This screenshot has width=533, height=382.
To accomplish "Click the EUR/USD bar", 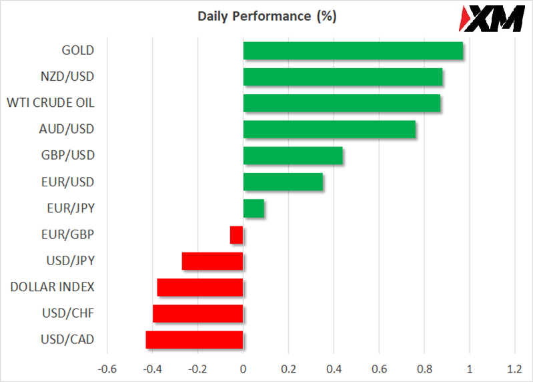I will (283, 182).
